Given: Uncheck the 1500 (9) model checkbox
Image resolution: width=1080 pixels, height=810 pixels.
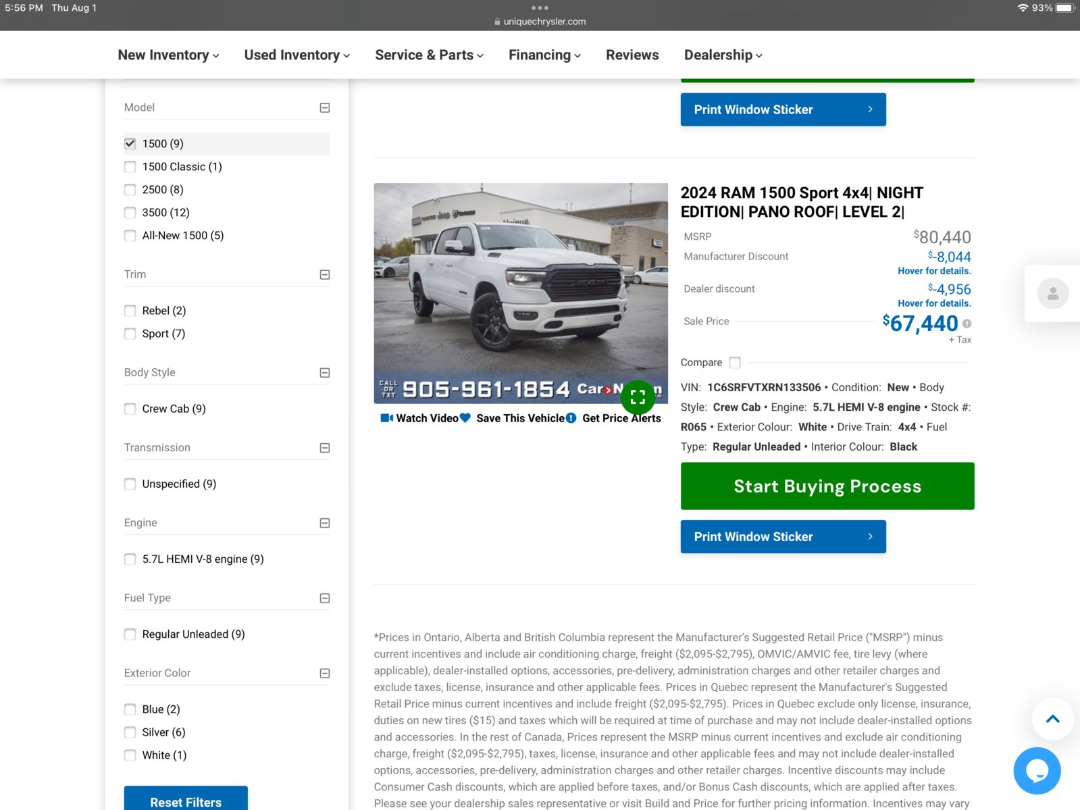Looking at the screenshot, I should [x=130, y=144].
